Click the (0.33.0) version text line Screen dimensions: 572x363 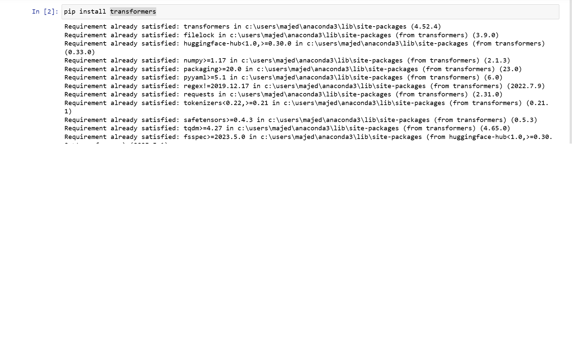[80, 52]
